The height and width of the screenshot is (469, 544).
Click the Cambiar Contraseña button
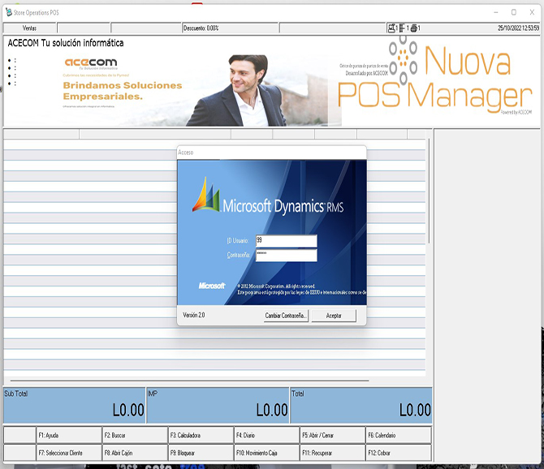(x=286, y=316)
